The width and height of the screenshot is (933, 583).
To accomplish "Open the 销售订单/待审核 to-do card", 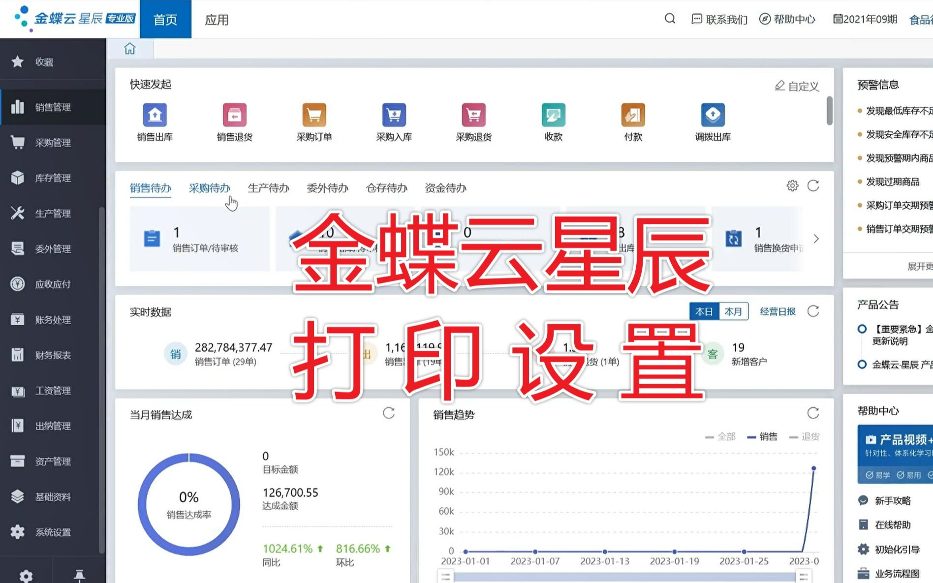I will (199, 239).
